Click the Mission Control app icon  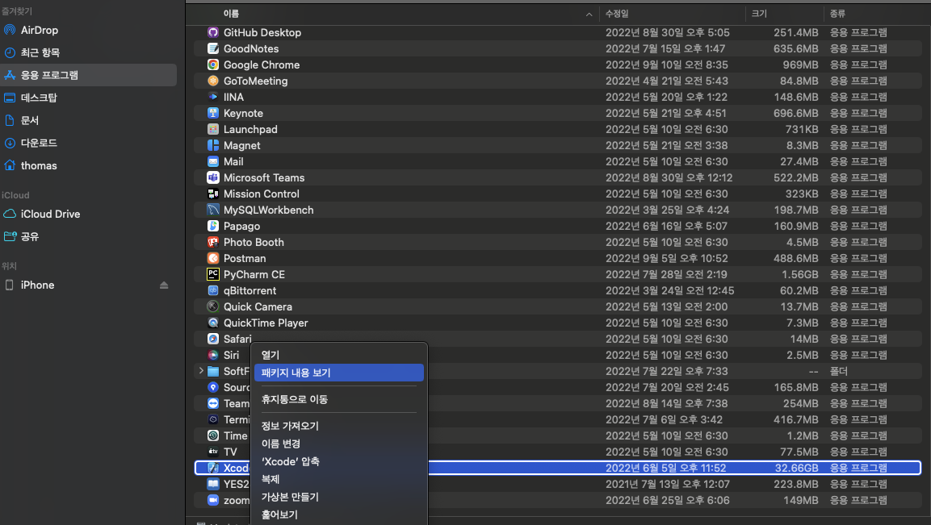(213, 194)
